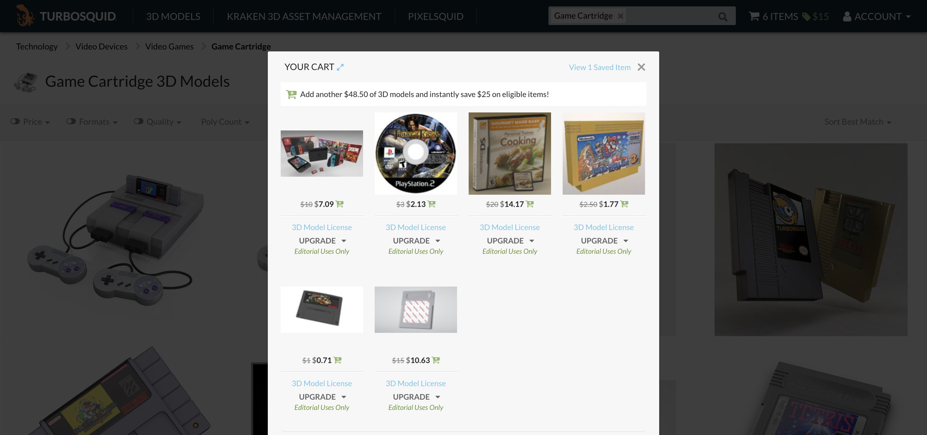Click the expand cart icon beside YOUR CART
The image size is (927, 435).
[340, 67]
